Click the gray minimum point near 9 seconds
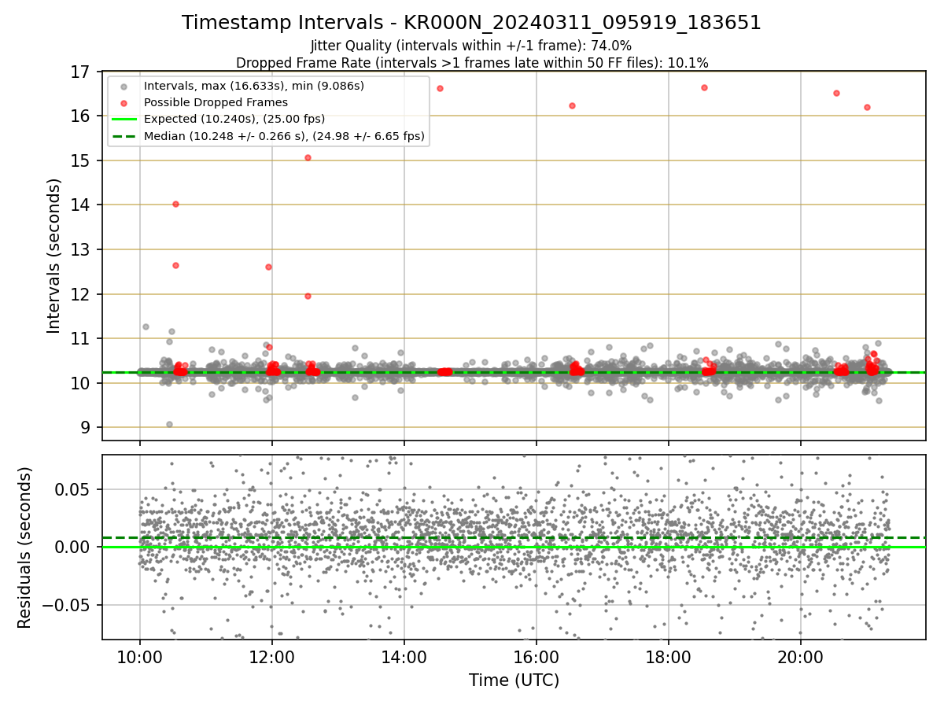Image resolution: width=944 pixels, height=708 pixels. coord(169,424)
